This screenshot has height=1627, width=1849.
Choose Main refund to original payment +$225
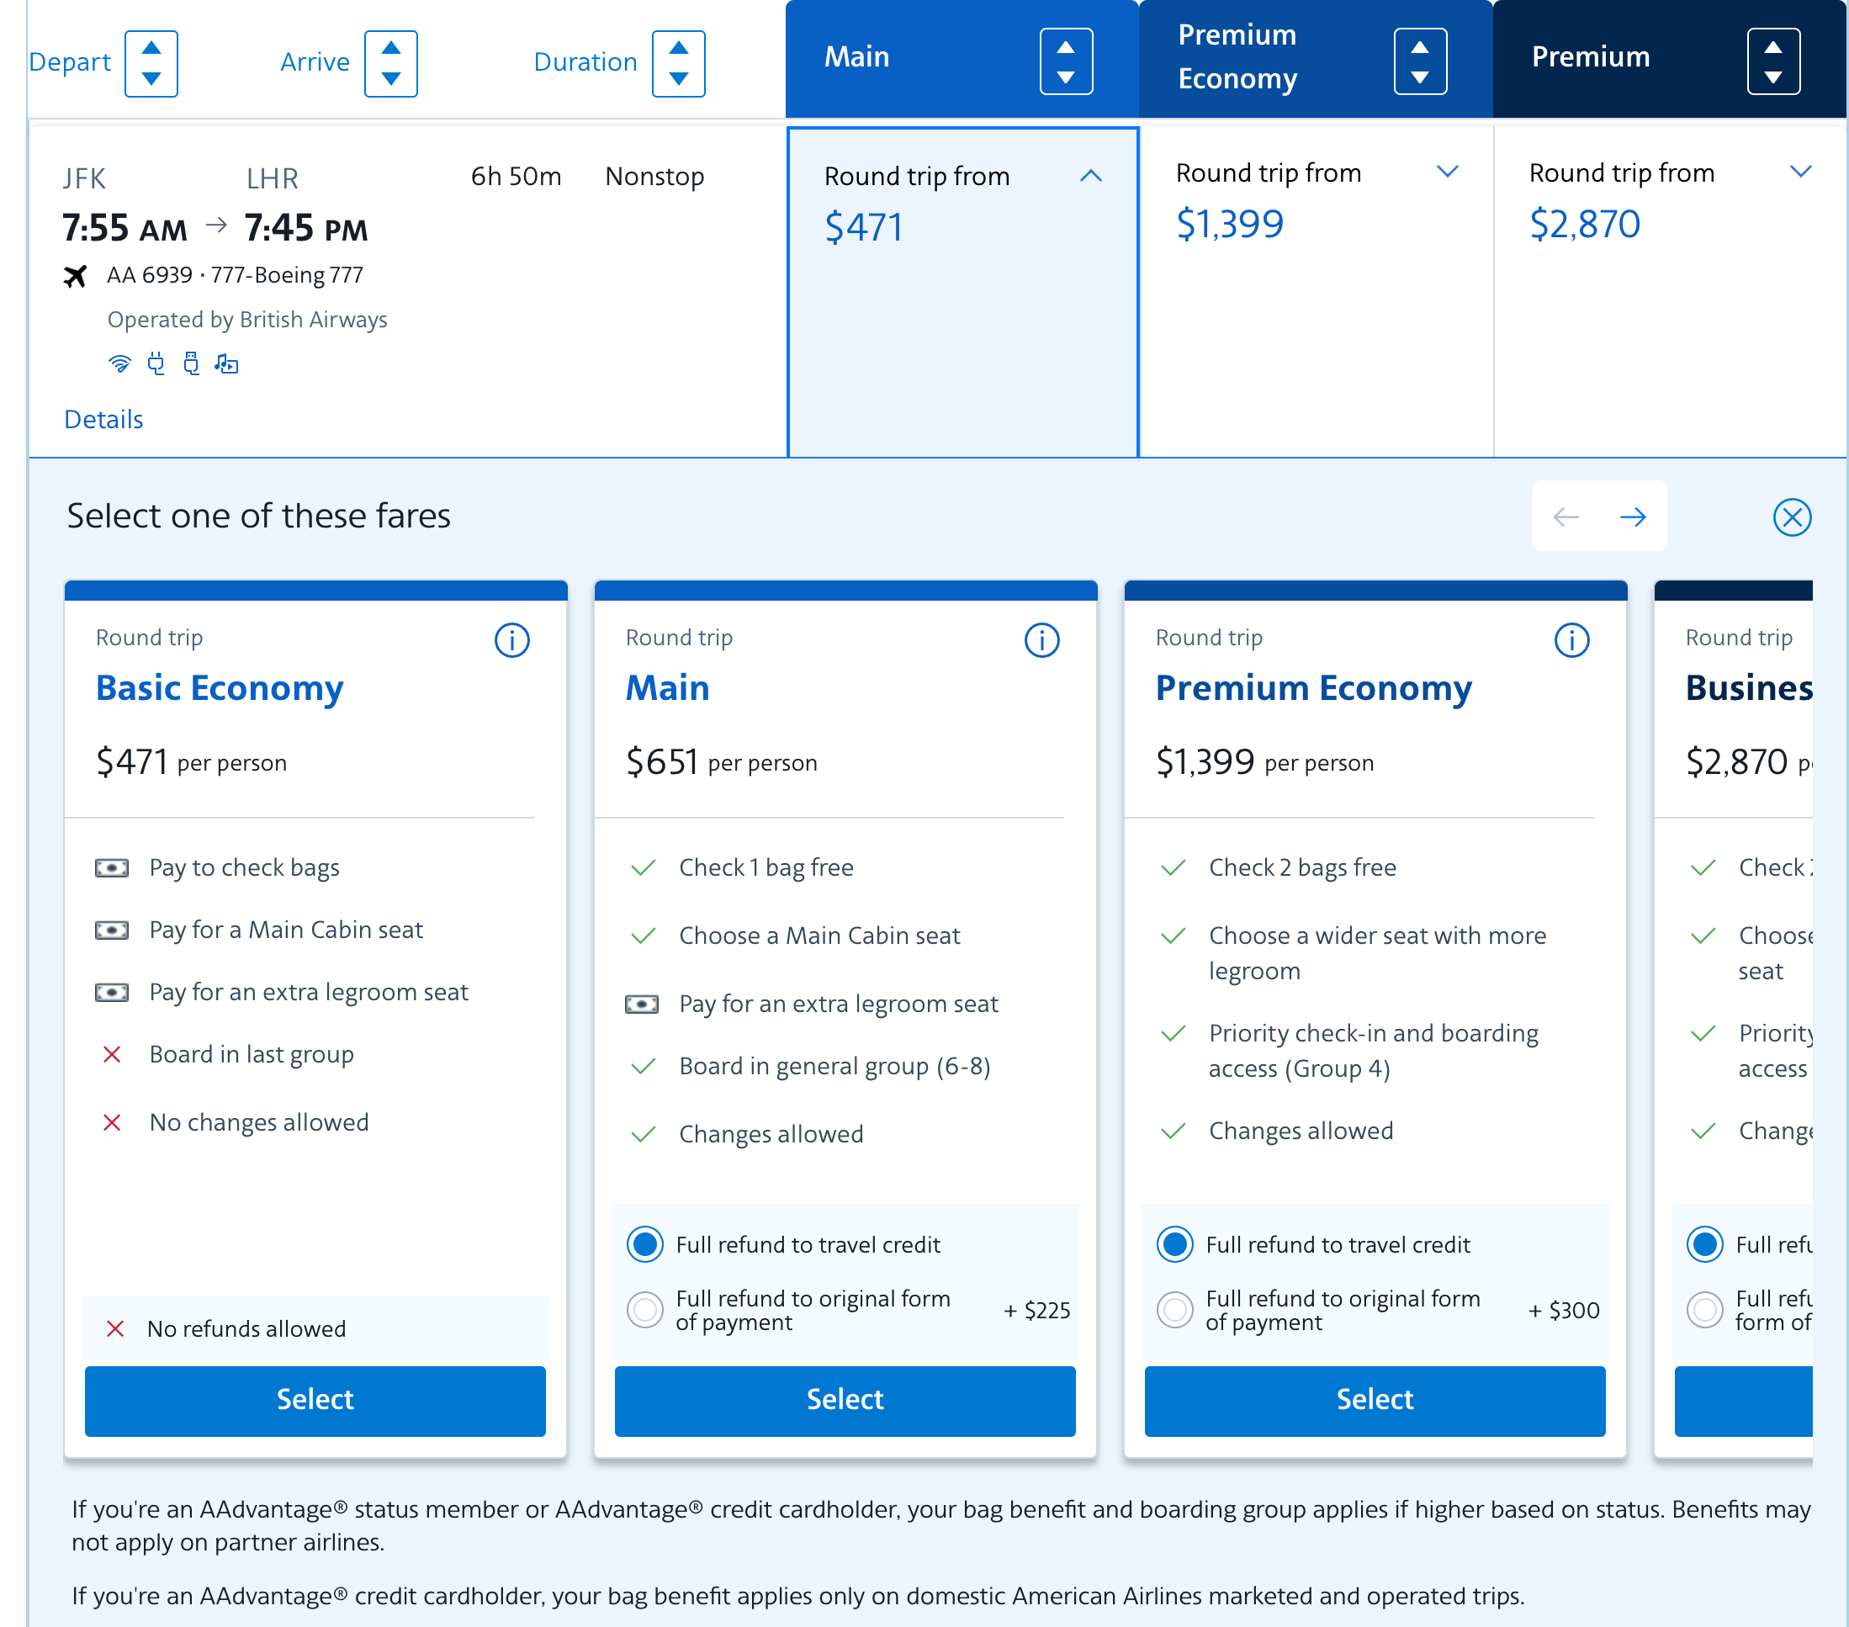[645, 1309]
